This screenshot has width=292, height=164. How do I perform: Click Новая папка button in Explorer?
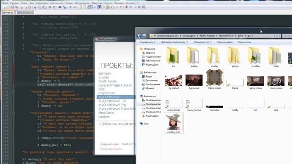[245, 42]
